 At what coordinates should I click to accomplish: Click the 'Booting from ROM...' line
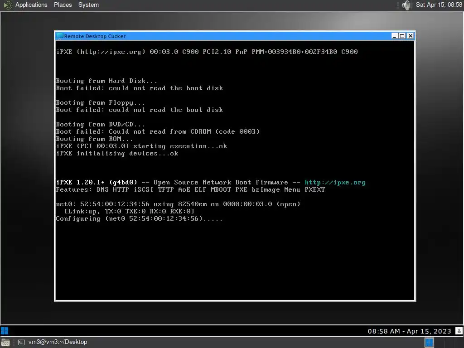[x=94, y=139]
